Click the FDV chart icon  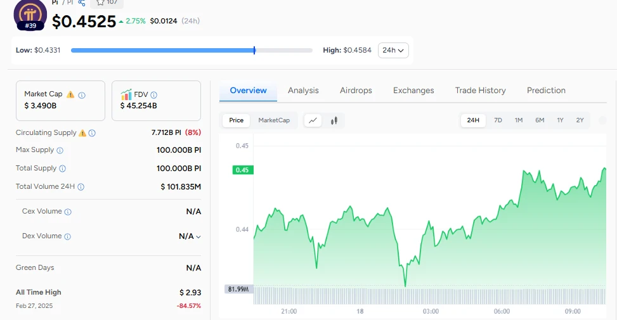tap(126, 94)
